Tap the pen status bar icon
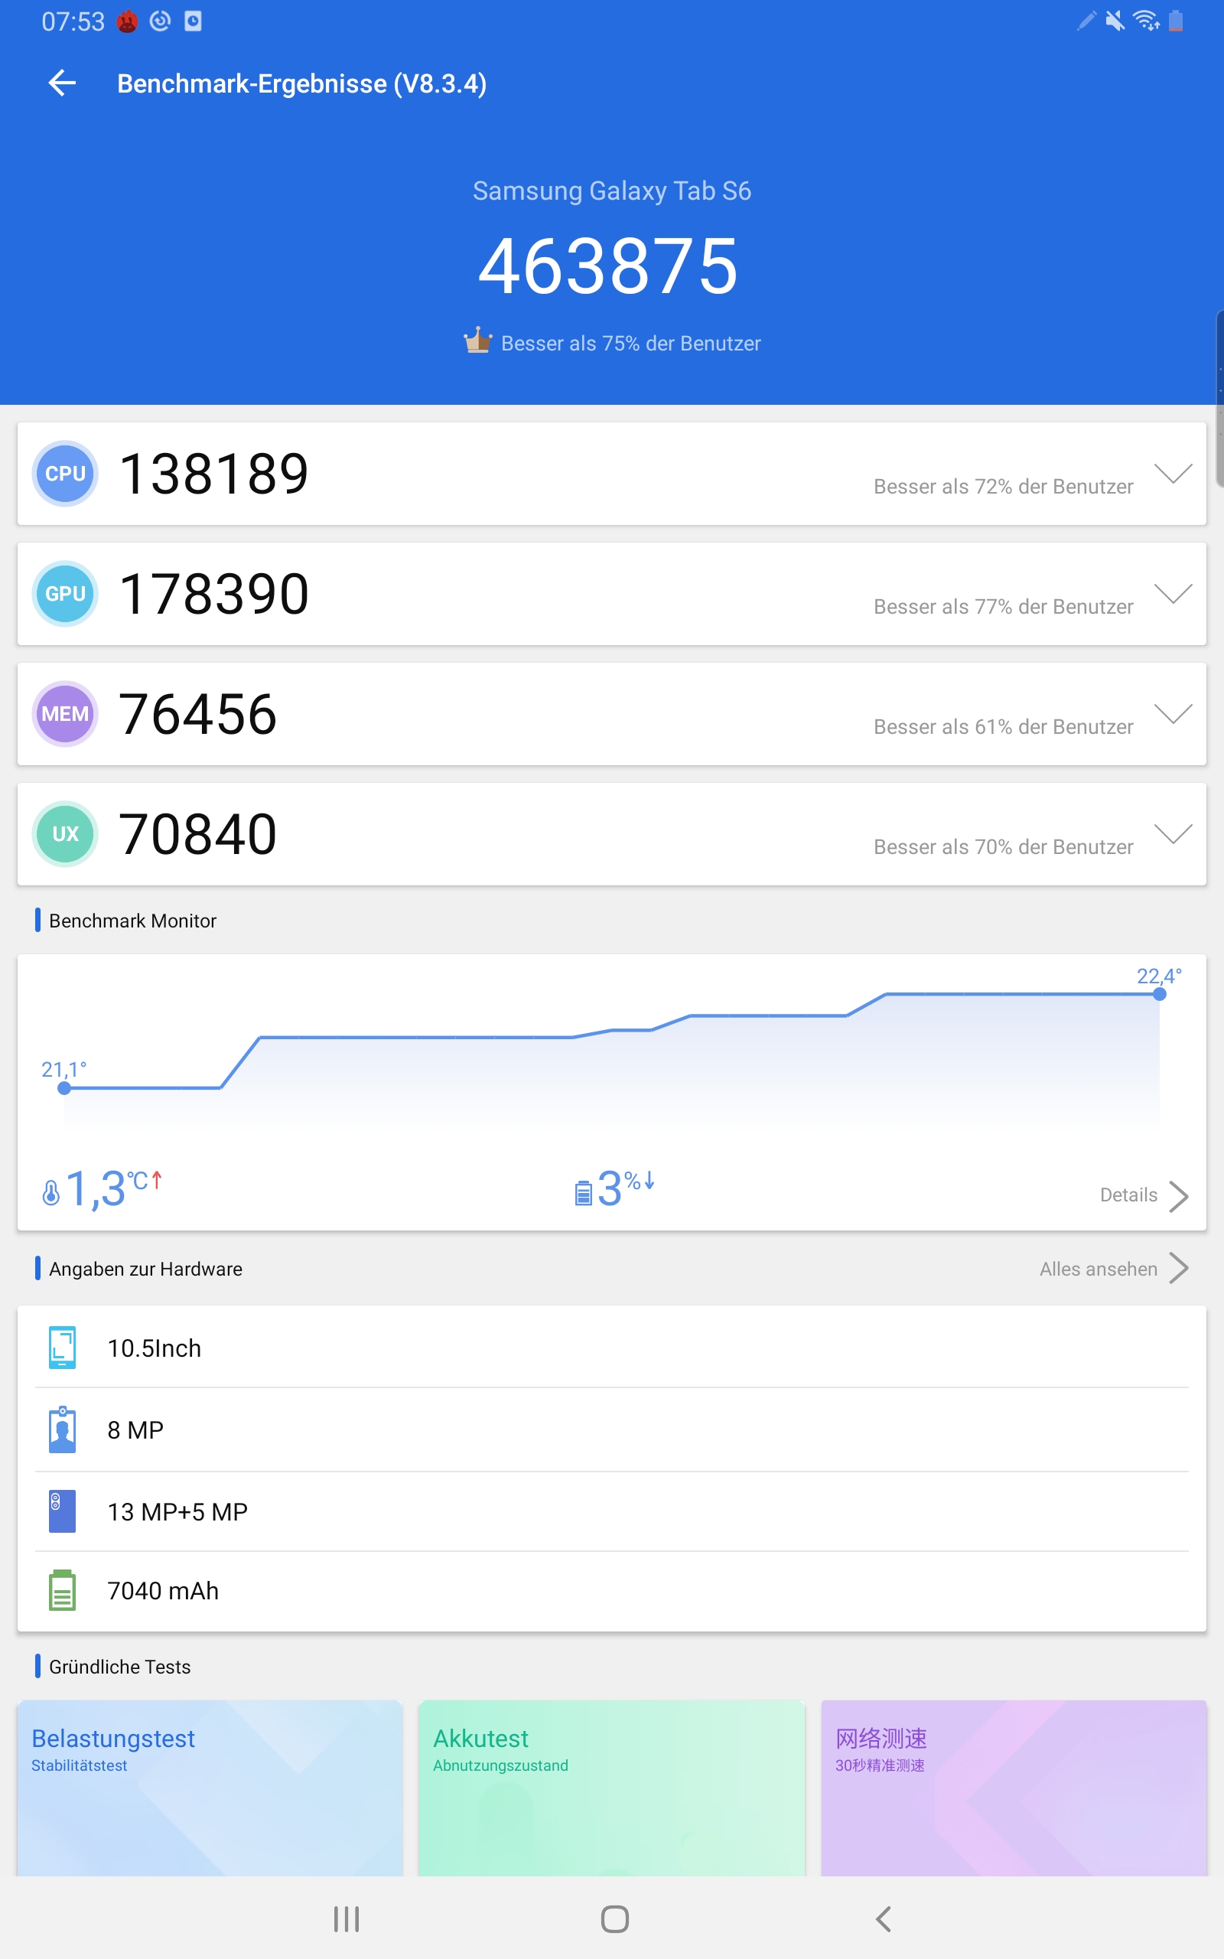This screenshot has height=1959, width=1224. click(1086, 20)
